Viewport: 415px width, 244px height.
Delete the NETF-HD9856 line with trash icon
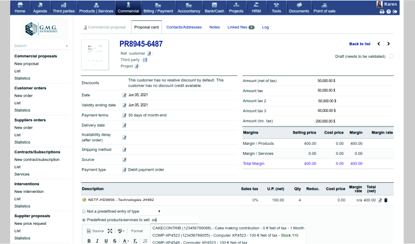pos(386,200)
